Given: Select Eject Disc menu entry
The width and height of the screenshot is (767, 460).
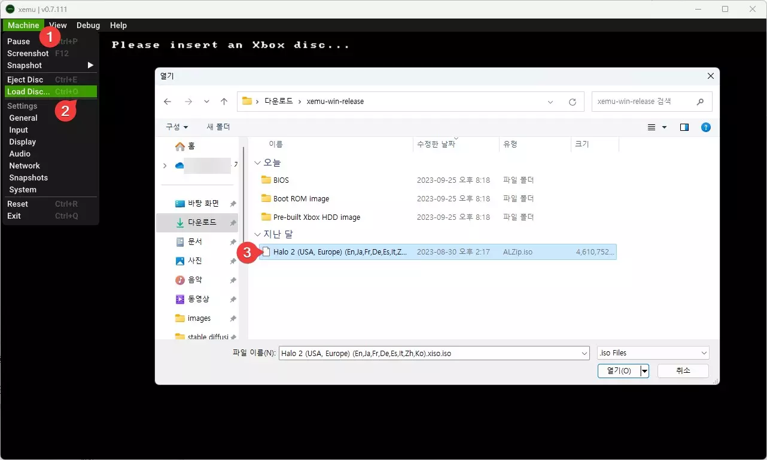Looking at the screenshot, I should coord(50,79).
